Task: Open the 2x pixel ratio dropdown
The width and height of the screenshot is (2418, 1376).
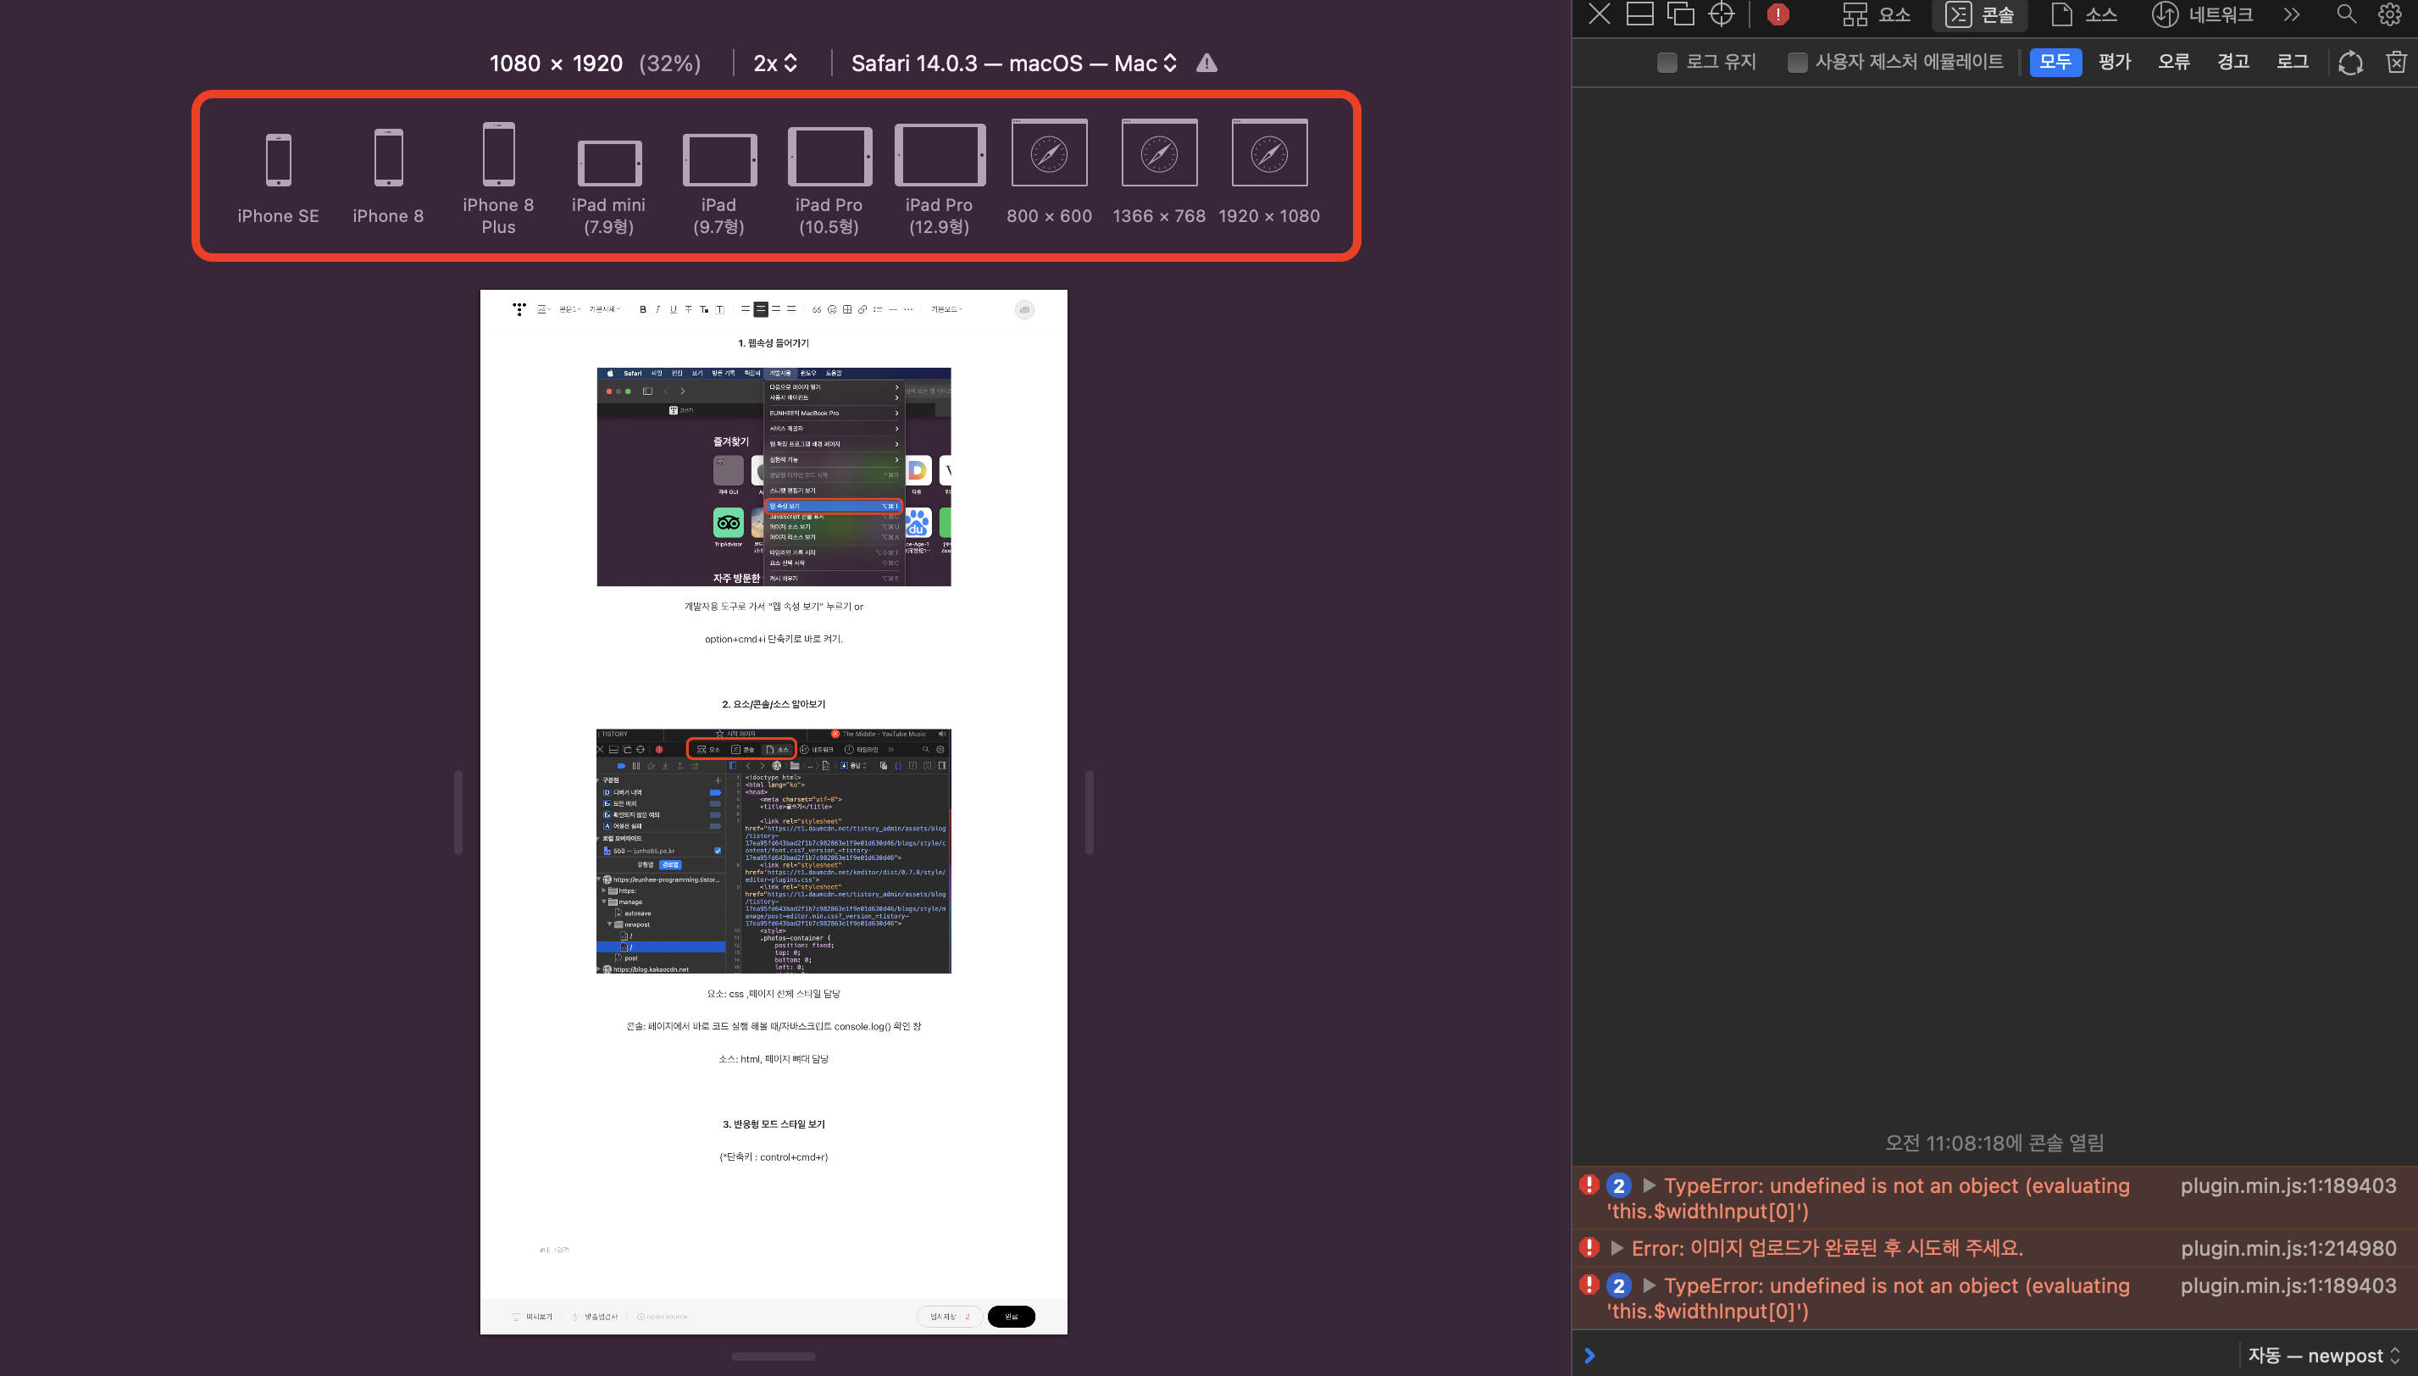Action: (775, 64)
